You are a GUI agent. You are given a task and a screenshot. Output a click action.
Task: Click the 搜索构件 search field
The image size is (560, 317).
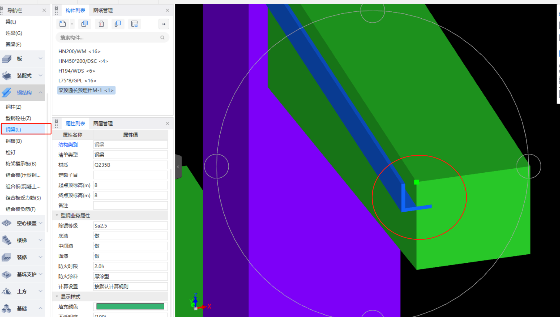112,38
